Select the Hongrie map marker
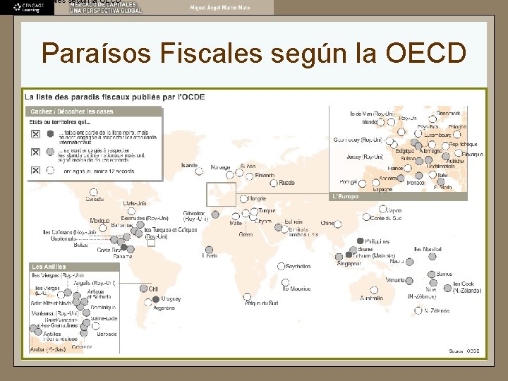 click(x=243, y=198)
